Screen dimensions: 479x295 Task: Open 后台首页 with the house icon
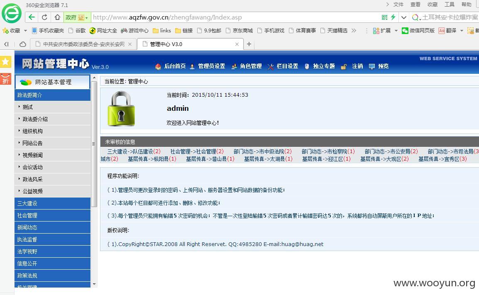171,66
